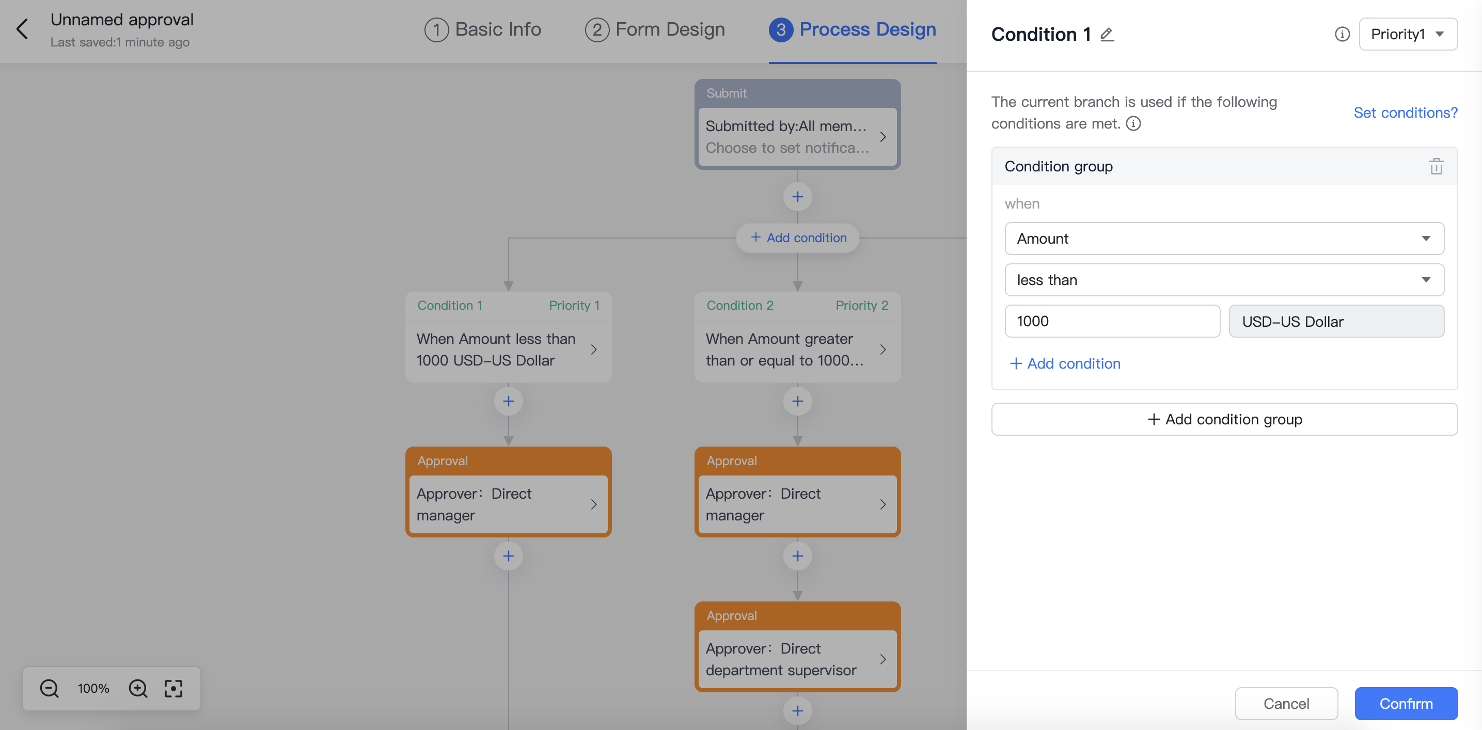Click the info icon after conditions are met
Viewport: 1482px width, 730px height.
(x=1133, y=123)
